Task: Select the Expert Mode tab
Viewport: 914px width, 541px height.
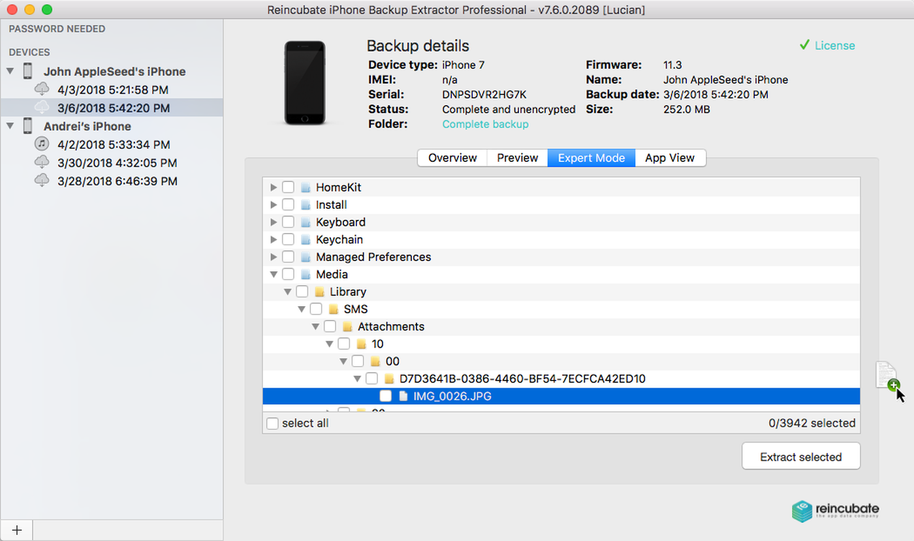Action: (591, 158)
